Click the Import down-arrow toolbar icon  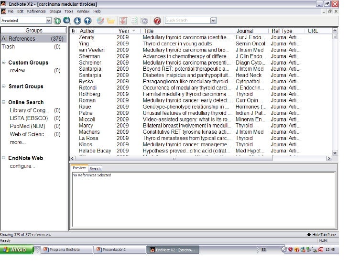[77, 21]
